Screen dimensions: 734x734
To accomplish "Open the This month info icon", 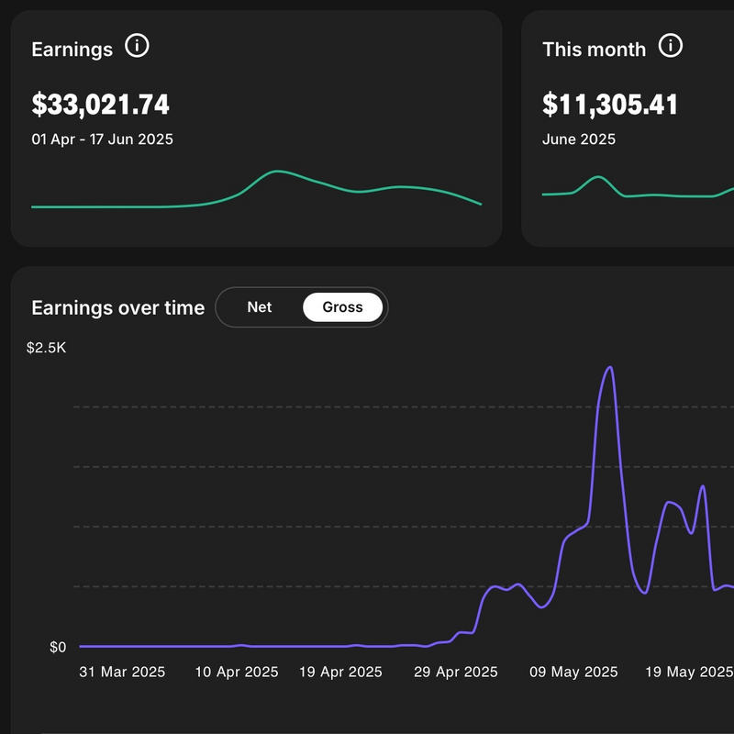I will point(671,46).
